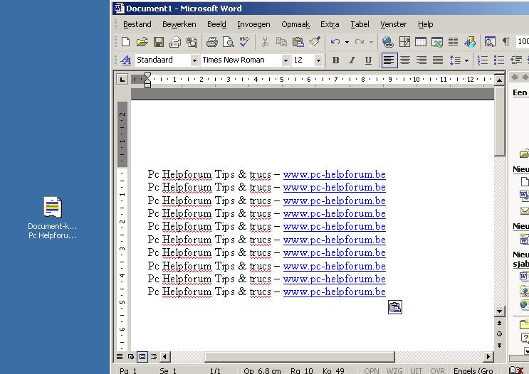Click the Insert Table icon

(421, 42)
